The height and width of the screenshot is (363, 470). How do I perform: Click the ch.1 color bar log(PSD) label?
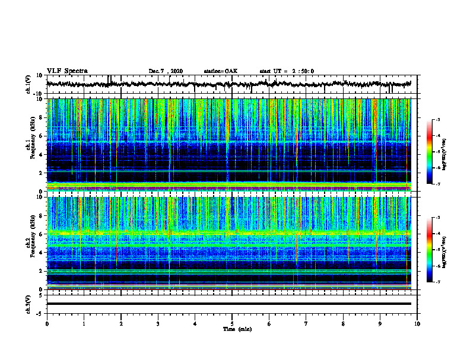click(x=444, y=155)
